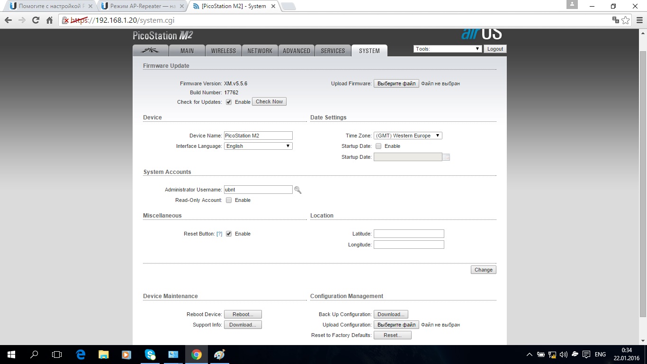647x364 pixels.
Task: Open the Tools dropdown
Action: coord(448,49)
